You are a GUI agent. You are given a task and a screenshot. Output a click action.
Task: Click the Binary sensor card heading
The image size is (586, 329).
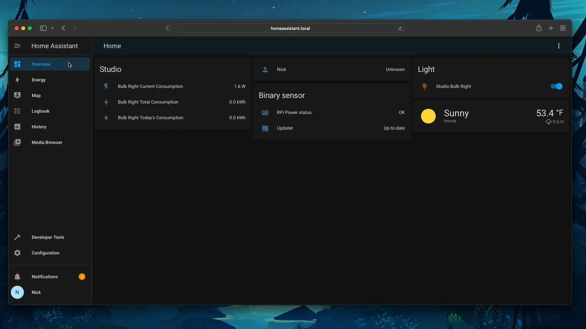pyautogui.click(x=282, y=96)
